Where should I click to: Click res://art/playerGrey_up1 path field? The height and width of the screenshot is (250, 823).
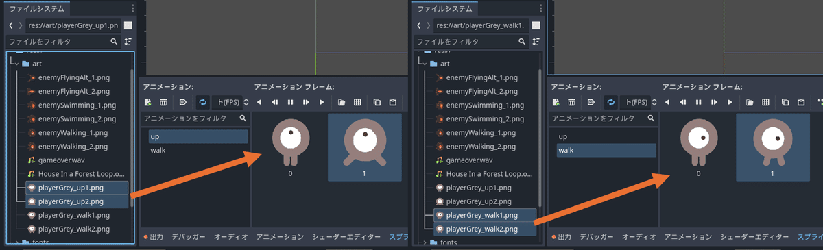coord(73,25)
